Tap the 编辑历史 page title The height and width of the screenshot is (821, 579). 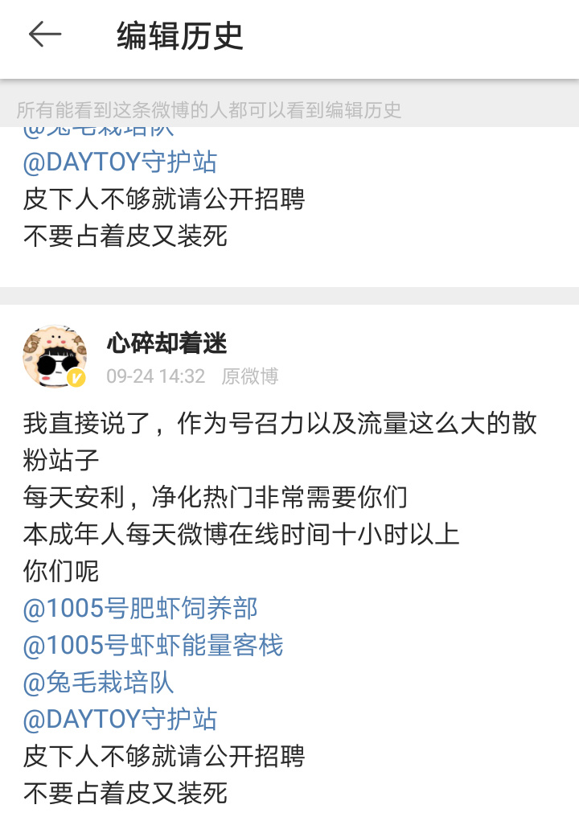click(180, 36)
